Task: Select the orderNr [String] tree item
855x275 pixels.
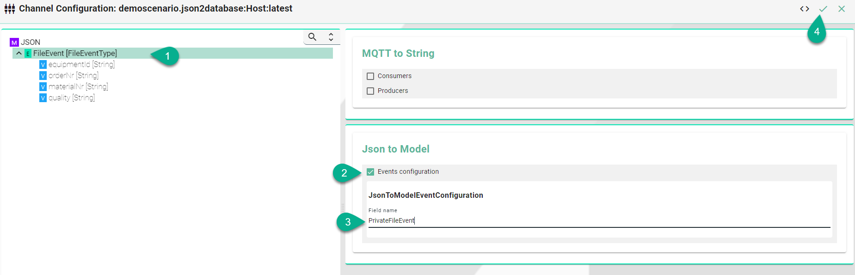Action: click(x=74, y=75)
